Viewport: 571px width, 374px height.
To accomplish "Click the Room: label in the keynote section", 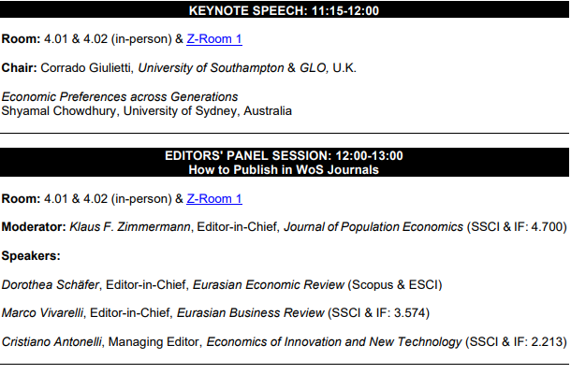I will (21, 39).
